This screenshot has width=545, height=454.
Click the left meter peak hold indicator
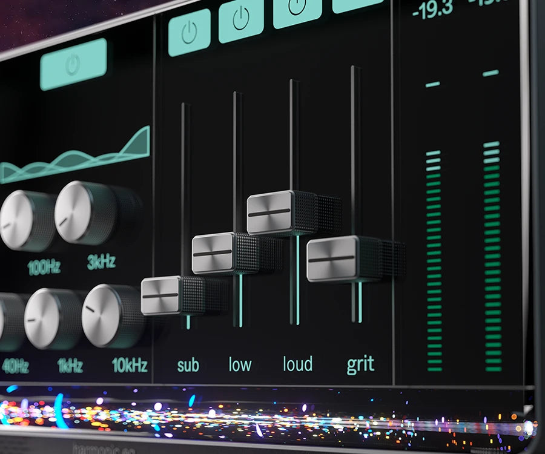[x=432, y=84]
